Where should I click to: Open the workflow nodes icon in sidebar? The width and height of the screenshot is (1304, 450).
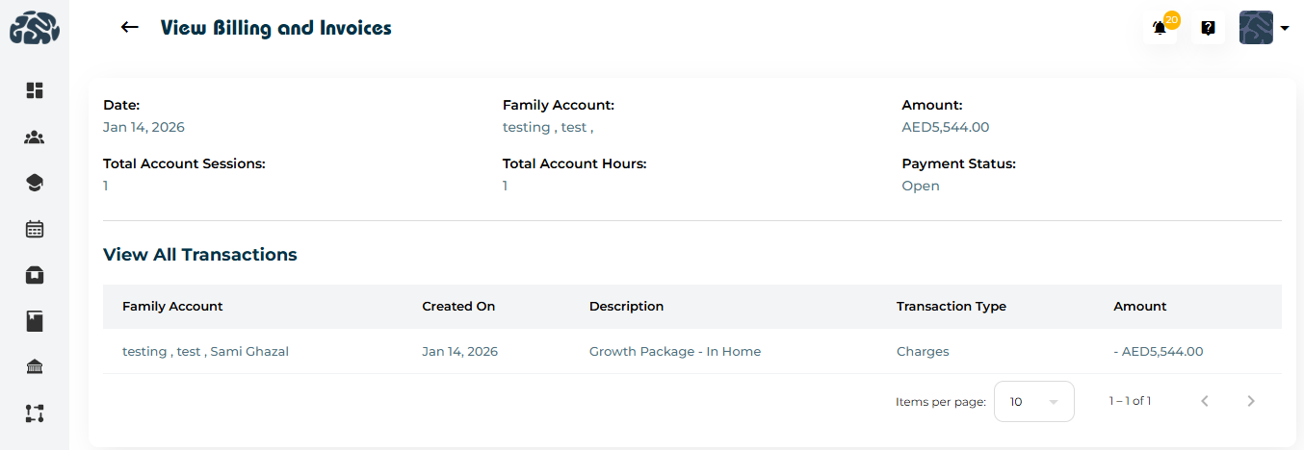(x=35, y=413)
